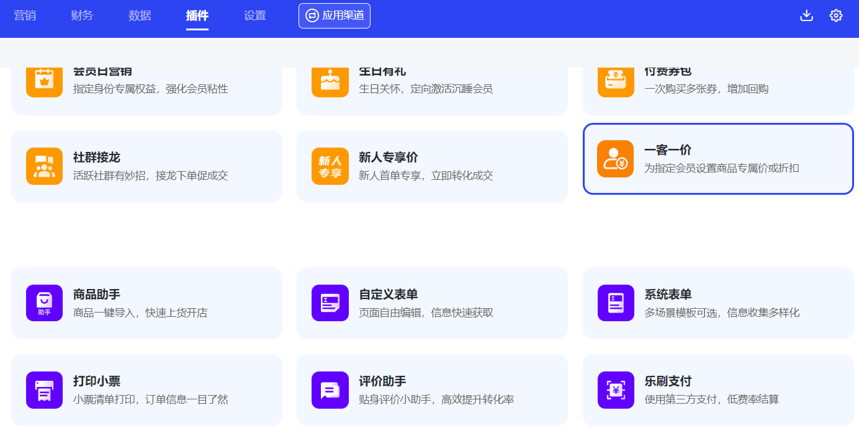
Task: Click the swap icon in 应用渠道 button
Action: [x=312, y=16]
